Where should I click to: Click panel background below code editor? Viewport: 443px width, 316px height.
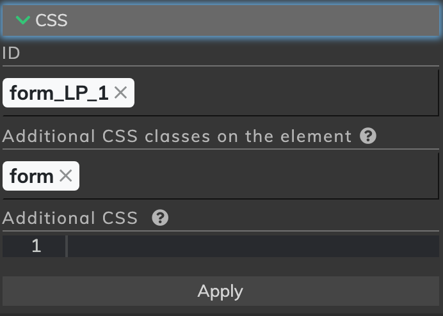point(221,267)
